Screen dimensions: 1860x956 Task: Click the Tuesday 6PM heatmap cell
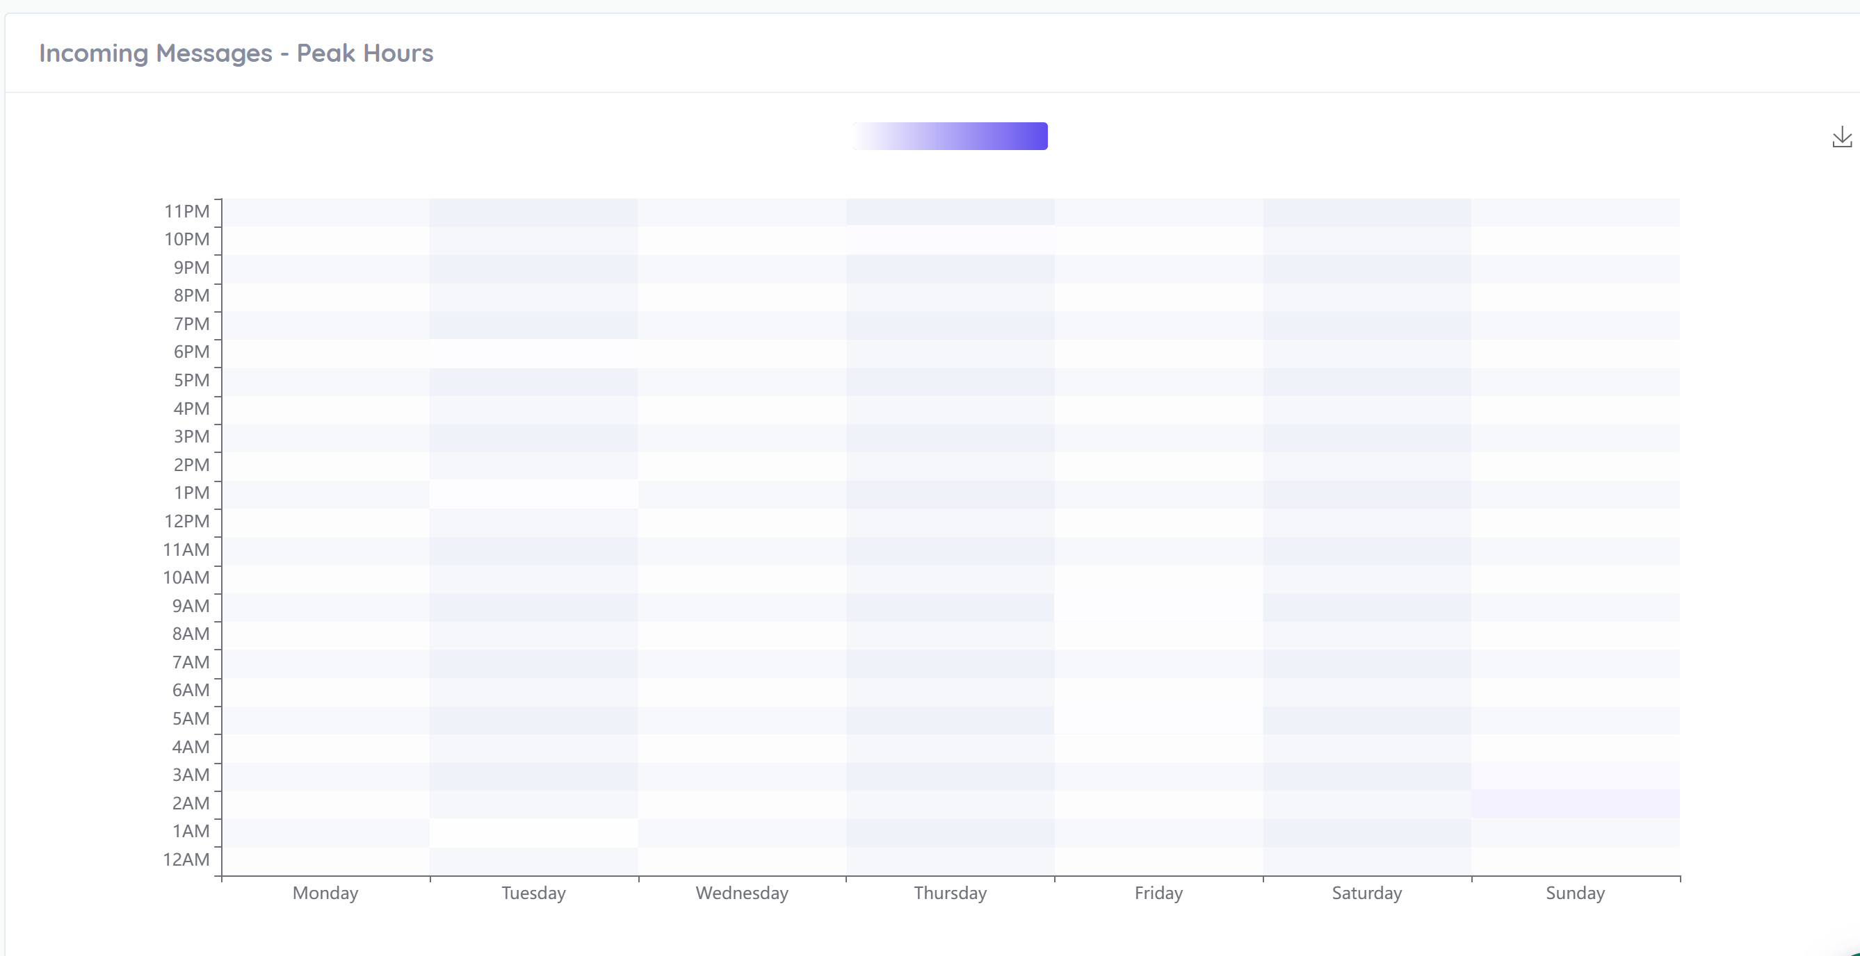point(533,354)
